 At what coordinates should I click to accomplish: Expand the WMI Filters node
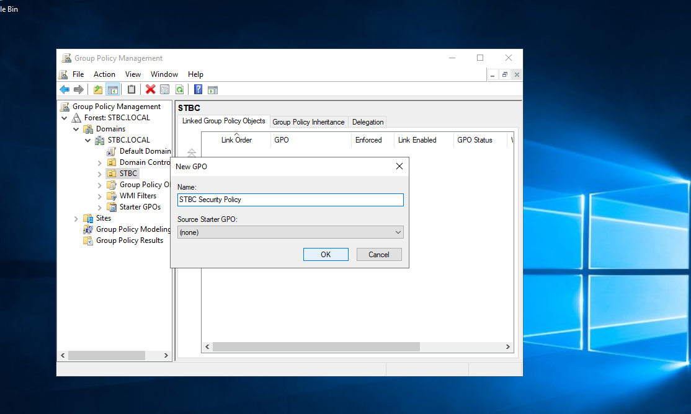(x=100, y=196)
